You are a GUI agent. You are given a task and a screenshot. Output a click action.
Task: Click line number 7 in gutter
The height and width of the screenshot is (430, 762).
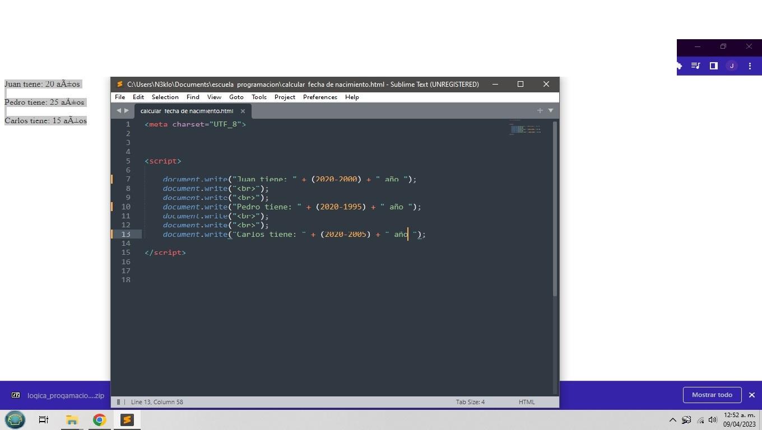coord(128,179)
